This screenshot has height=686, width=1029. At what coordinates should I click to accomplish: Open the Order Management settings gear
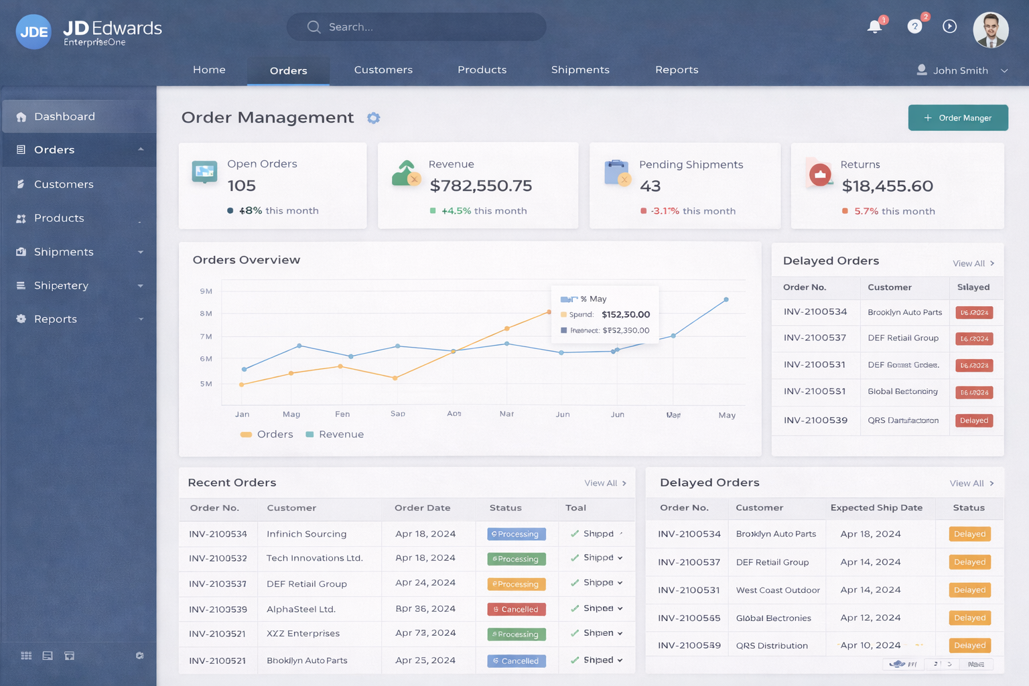click(x=374, y=118)
